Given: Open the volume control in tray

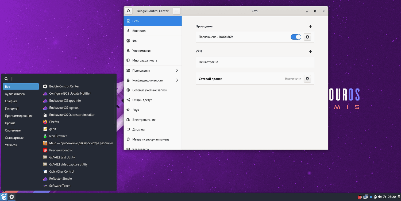Looking at the screenshot, I should tap(380, 197).
